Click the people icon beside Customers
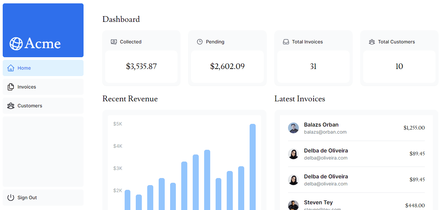 (11, 106)
